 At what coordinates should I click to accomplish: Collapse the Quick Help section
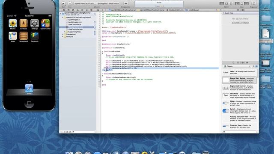tap(223, 13)
